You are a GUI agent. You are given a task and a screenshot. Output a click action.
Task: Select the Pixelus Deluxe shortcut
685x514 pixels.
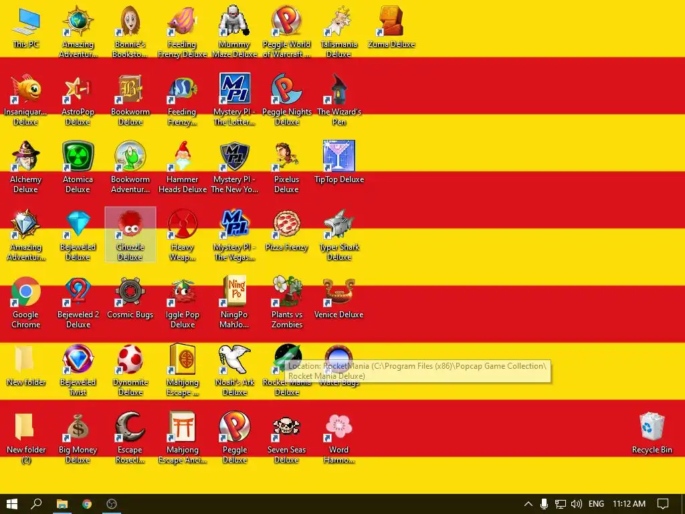pos(286,167)
